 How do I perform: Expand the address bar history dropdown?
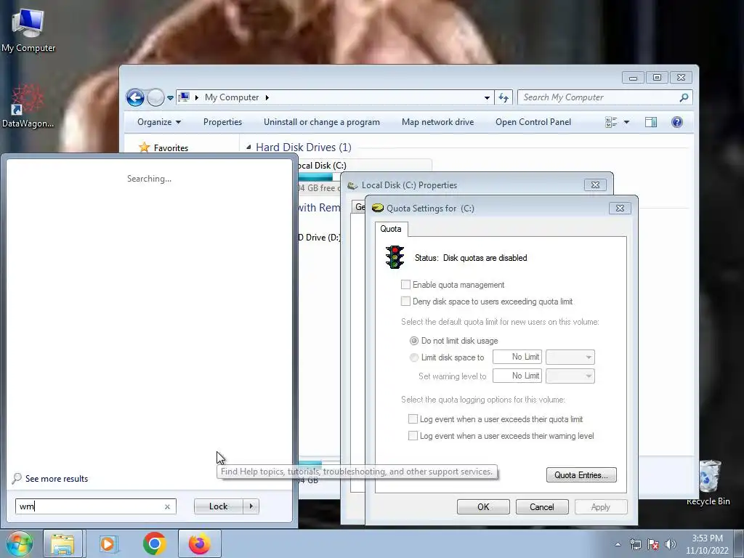[487, 98]
